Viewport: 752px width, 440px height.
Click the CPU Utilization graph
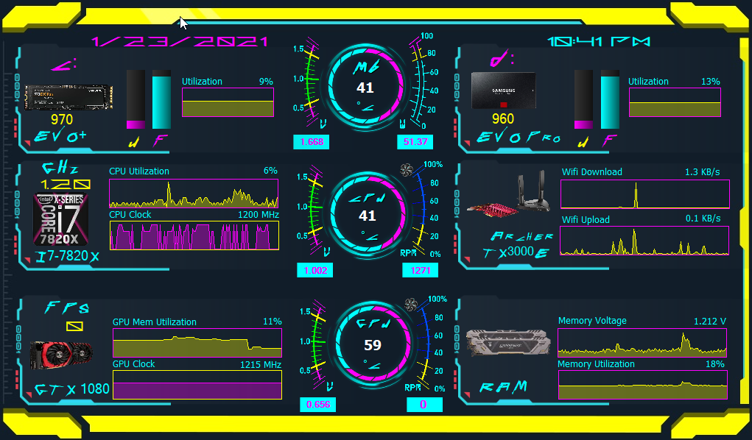click(x=194, y=193)
